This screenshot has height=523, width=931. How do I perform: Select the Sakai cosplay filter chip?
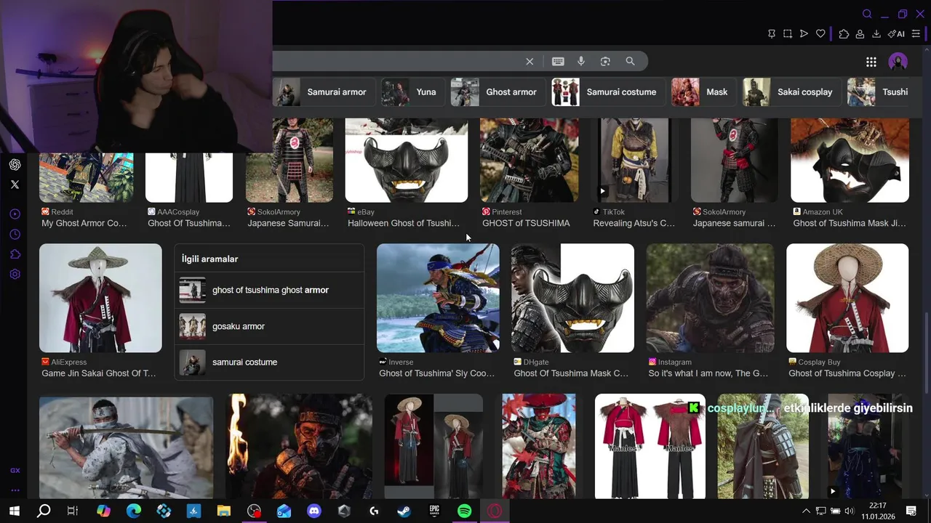pyautogui.click(x=791, y=92)
